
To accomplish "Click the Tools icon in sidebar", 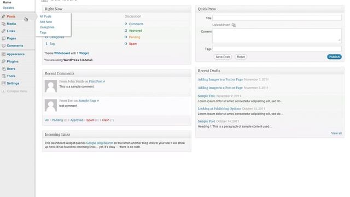I will (x=3, y=76).
